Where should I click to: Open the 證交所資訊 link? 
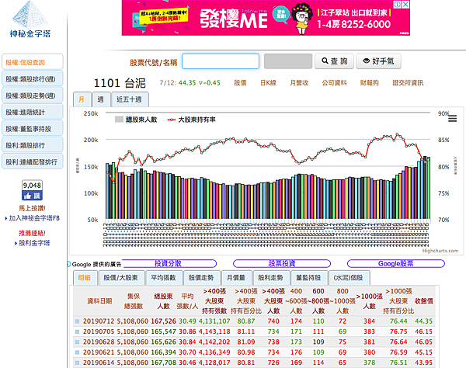pyautogui.click(x=408, y=83)
